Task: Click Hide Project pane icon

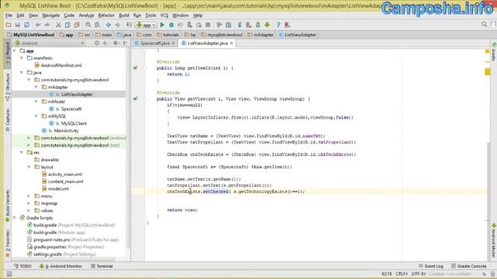Action: (x=125, y=43)
